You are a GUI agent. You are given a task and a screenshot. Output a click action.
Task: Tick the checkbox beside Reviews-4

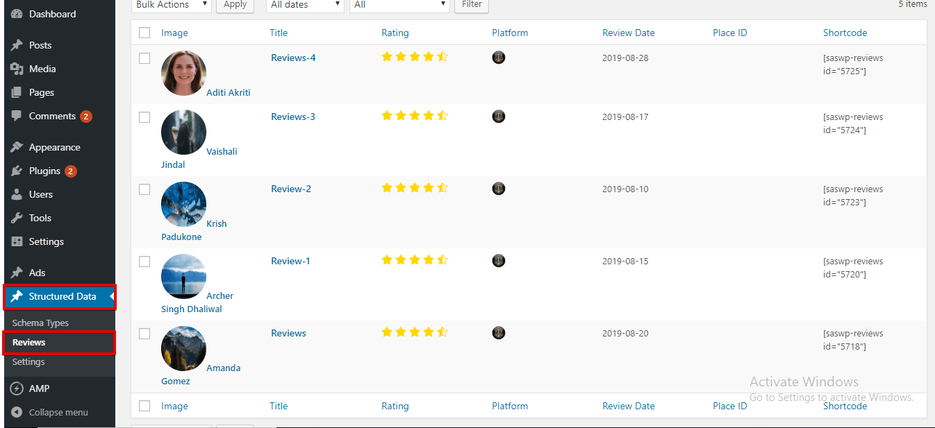tap(144, 58)
